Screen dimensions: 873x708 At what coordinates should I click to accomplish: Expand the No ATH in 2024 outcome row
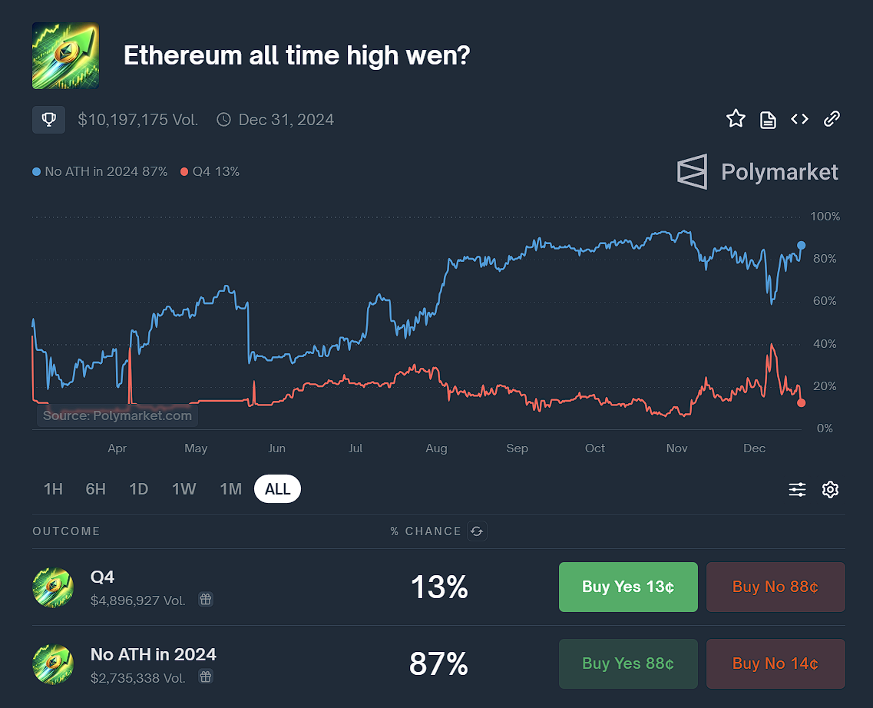click(153, 654)
